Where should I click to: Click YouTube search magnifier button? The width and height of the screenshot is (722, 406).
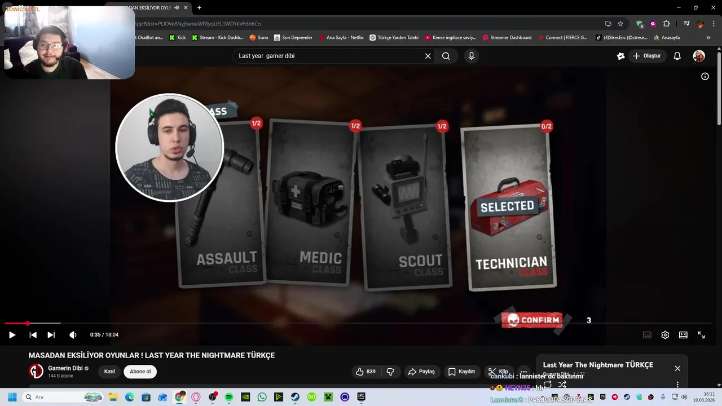point(446,56)
